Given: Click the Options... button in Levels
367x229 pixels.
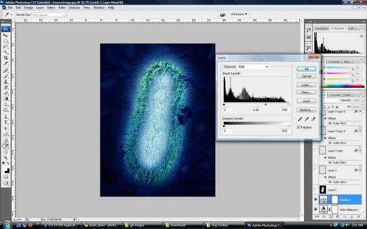Looking at the screenshot, I should click(306, 110).
